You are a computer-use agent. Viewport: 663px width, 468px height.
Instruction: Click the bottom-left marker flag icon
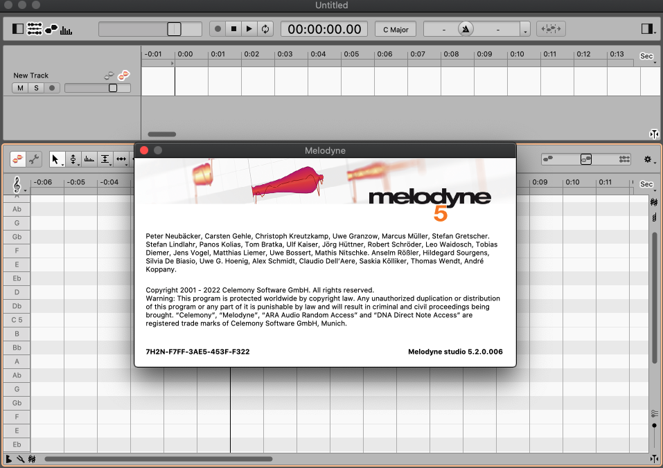point(8,459)
